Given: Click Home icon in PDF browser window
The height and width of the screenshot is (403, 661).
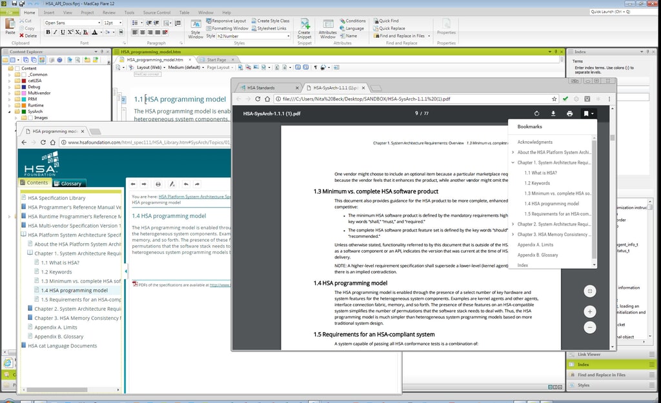Looking at the screenshot, I should point(267,99).
